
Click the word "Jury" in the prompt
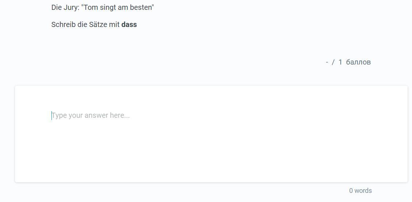pos(71,8)
